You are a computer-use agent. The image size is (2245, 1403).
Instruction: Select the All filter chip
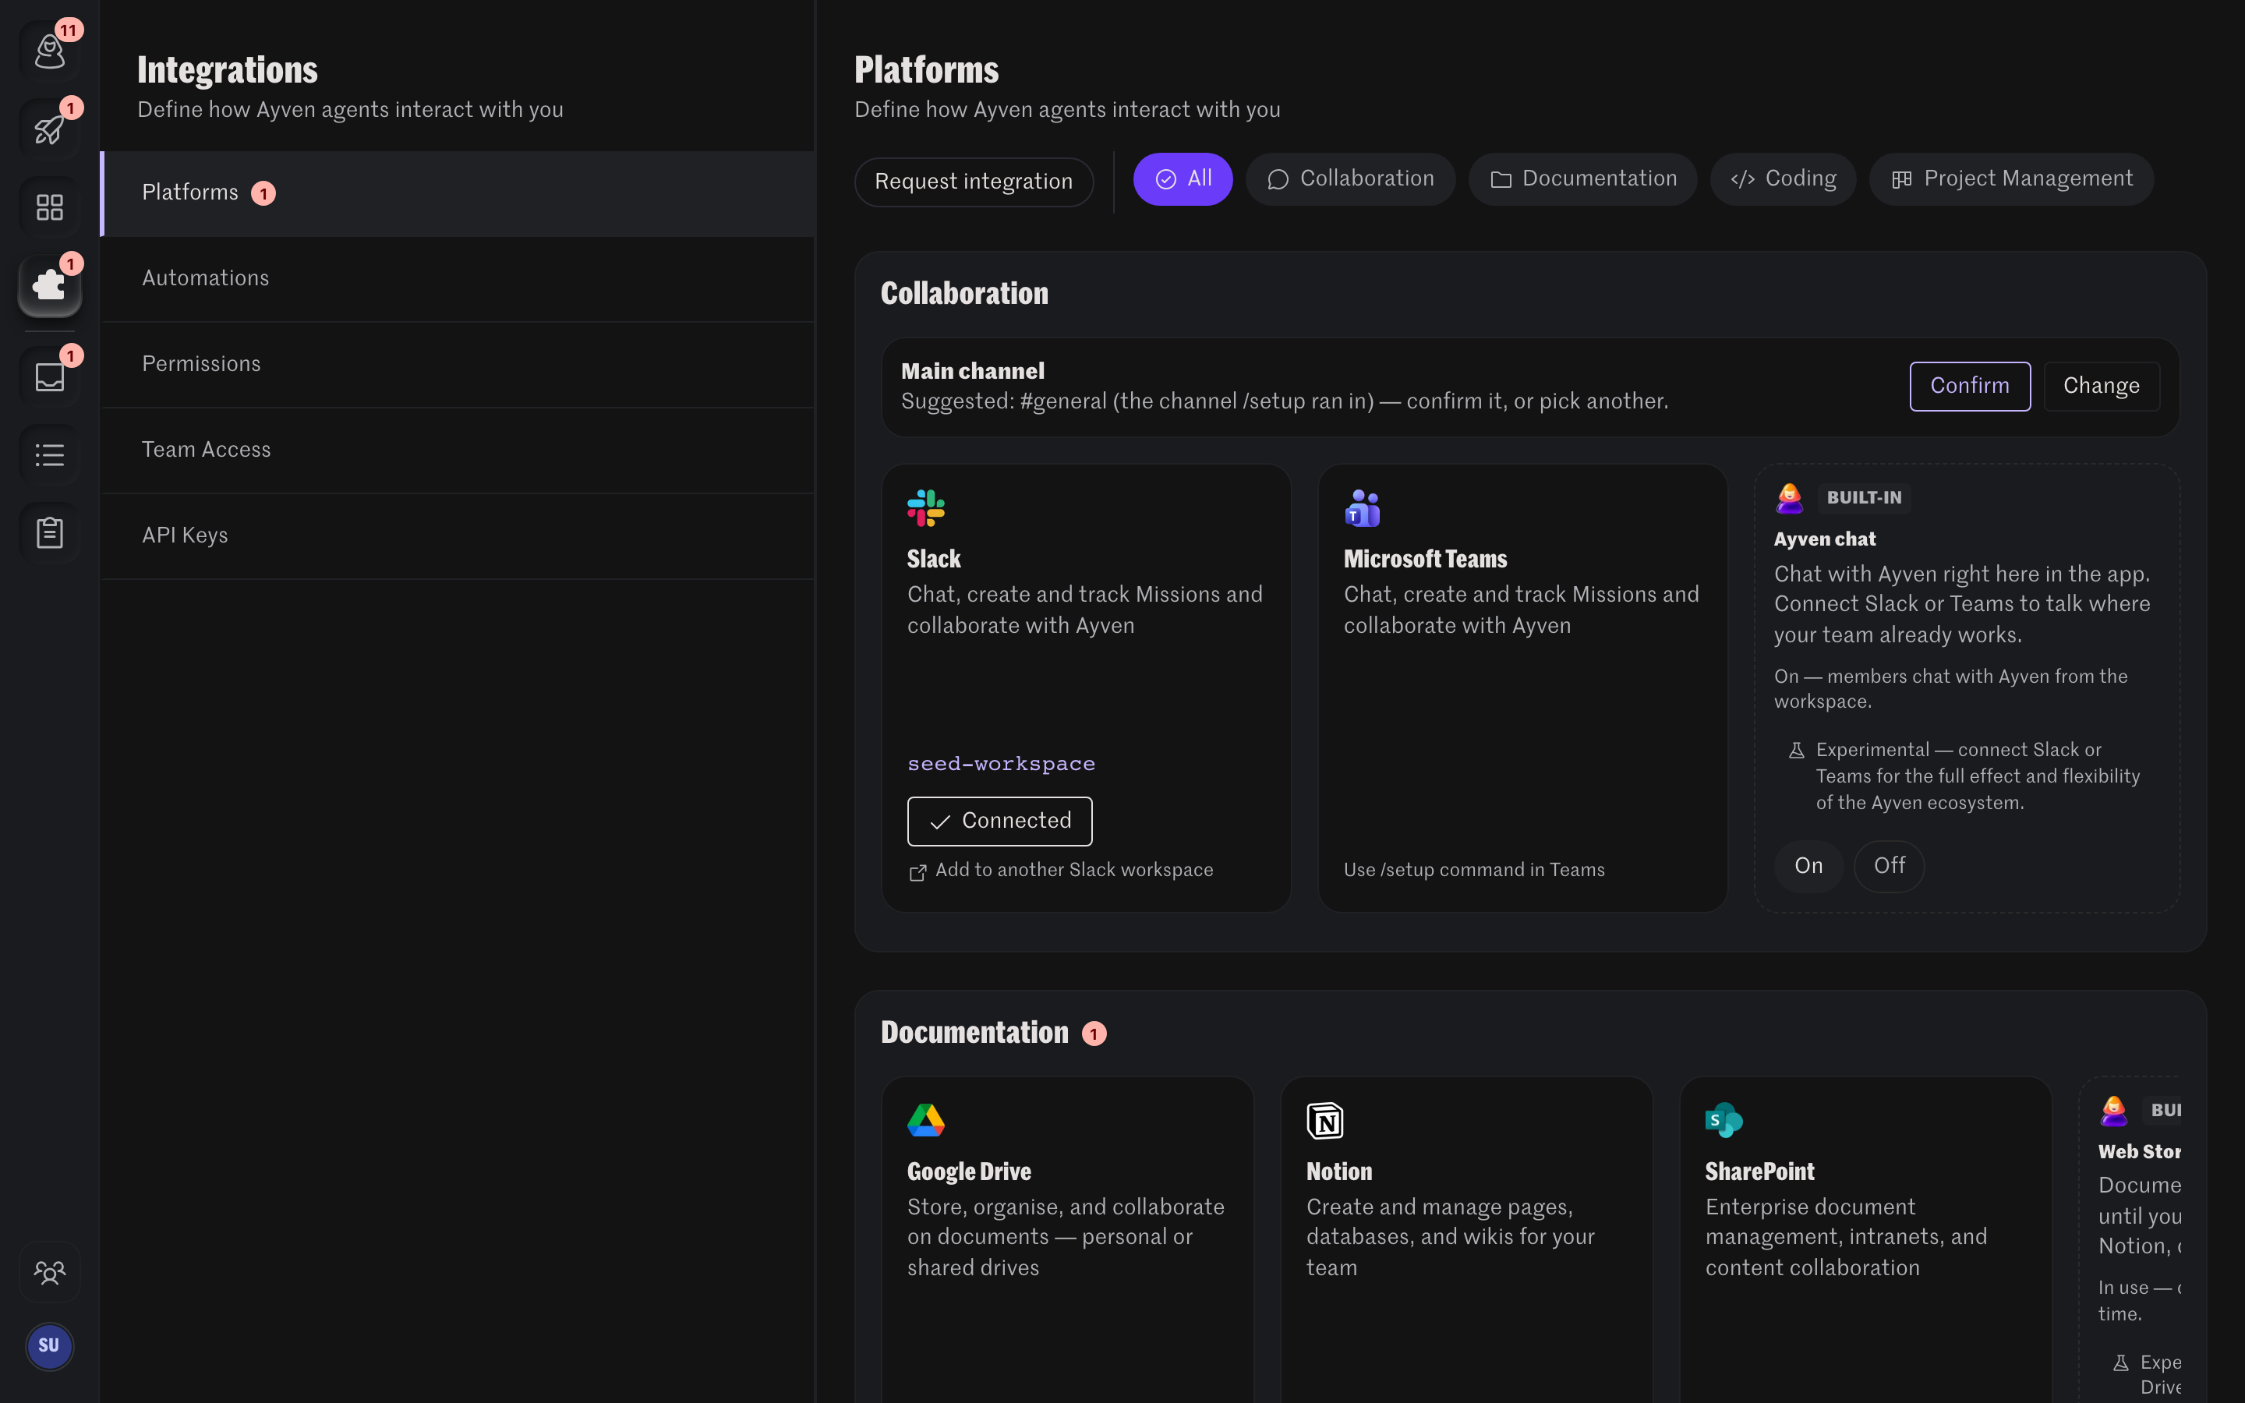pyautogui.click(x=1183, y=179)
